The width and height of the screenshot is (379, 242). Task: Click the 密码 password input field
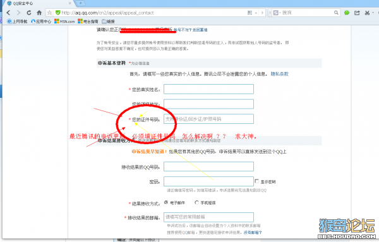(208, 181)
